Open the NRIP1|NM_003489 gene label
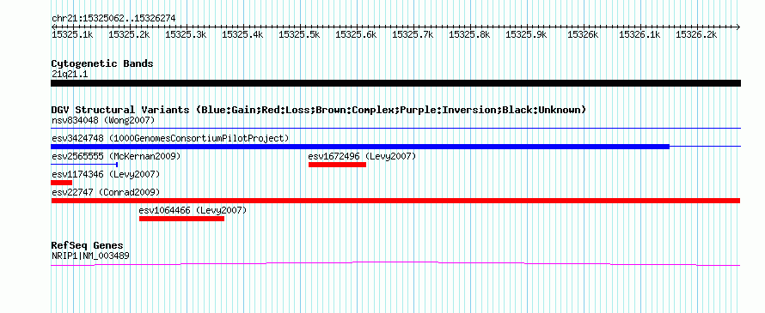The image size is (765, 313). (x=90, y=256)
